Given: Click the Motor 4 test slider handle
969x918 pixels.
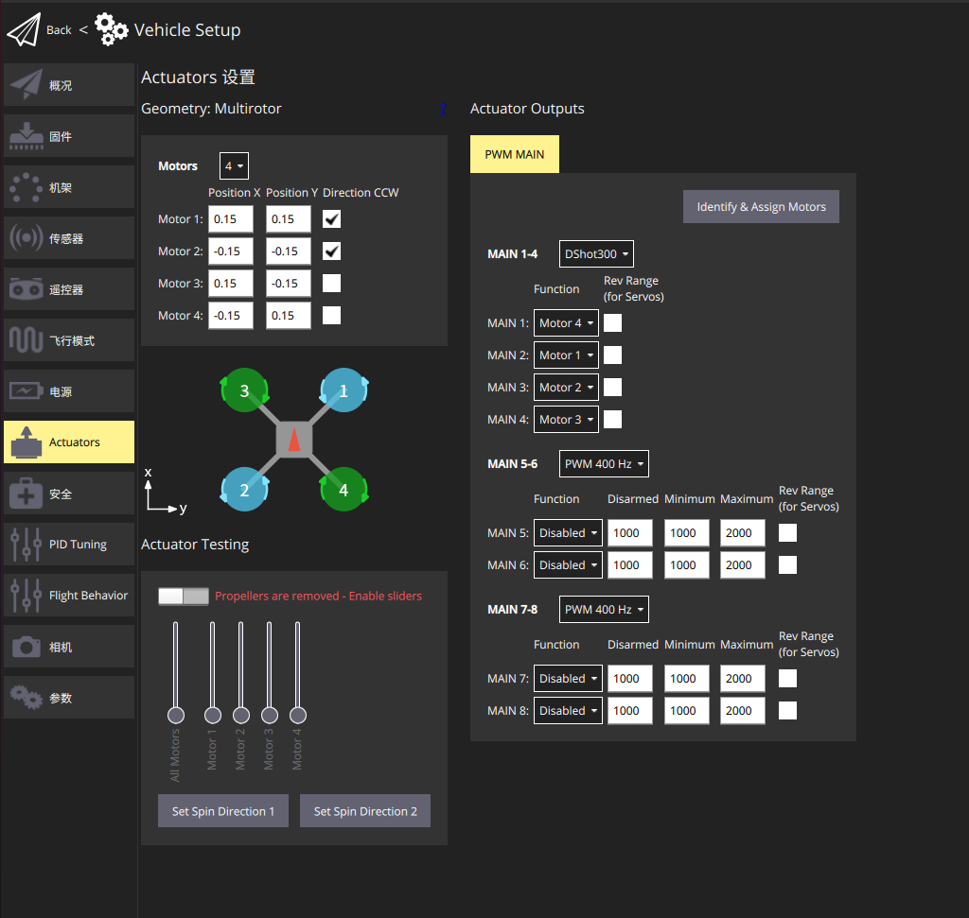Looking at the screenshot, I should [x=298, y=716].
